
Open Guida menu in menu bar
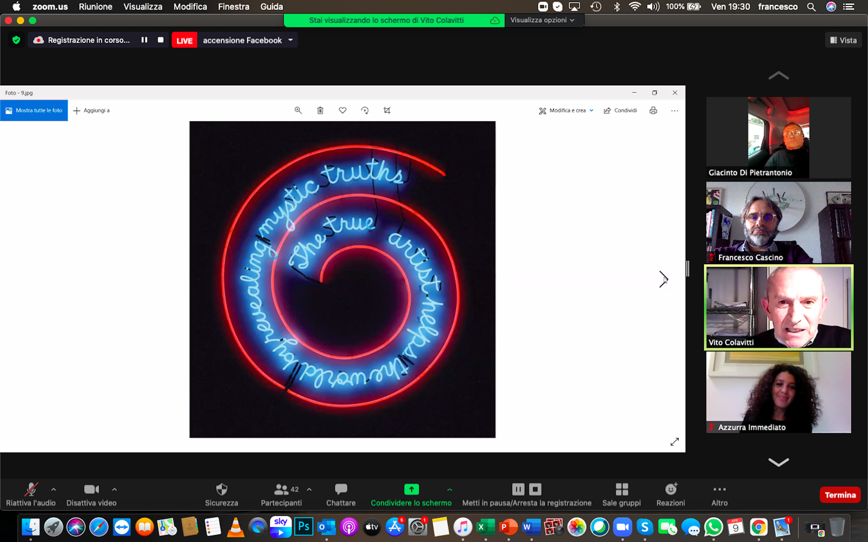coord(272,7)
